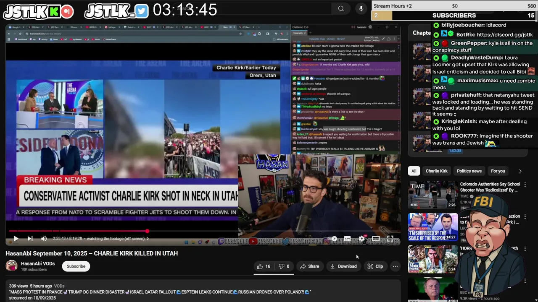The image size is (538, 302).
Task: Click '10K subscribers' text under channel name
Action: [x=34, y=270]
